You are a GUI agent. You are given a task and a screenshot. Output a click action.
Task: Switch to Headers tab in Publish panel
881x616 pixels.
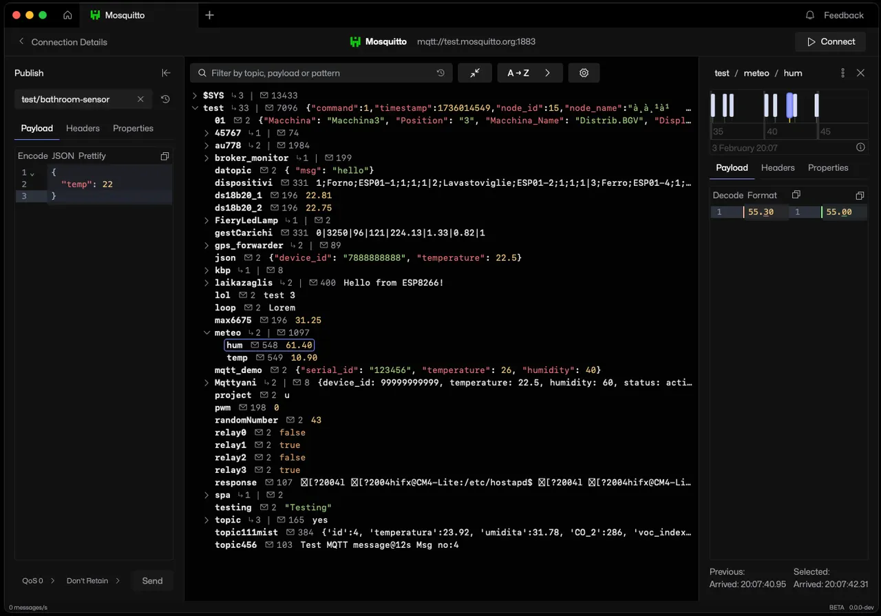click(83, 128)
